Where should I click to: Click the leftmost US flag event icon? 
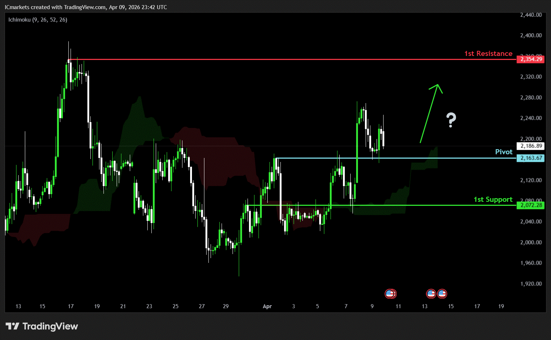(390, 294)
